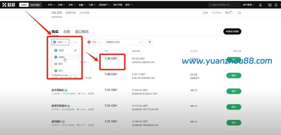Click 购买 button for 梁月商行
Image resolution: width=281 pixels, height=135 pixels.
click(x=234, y=122)
